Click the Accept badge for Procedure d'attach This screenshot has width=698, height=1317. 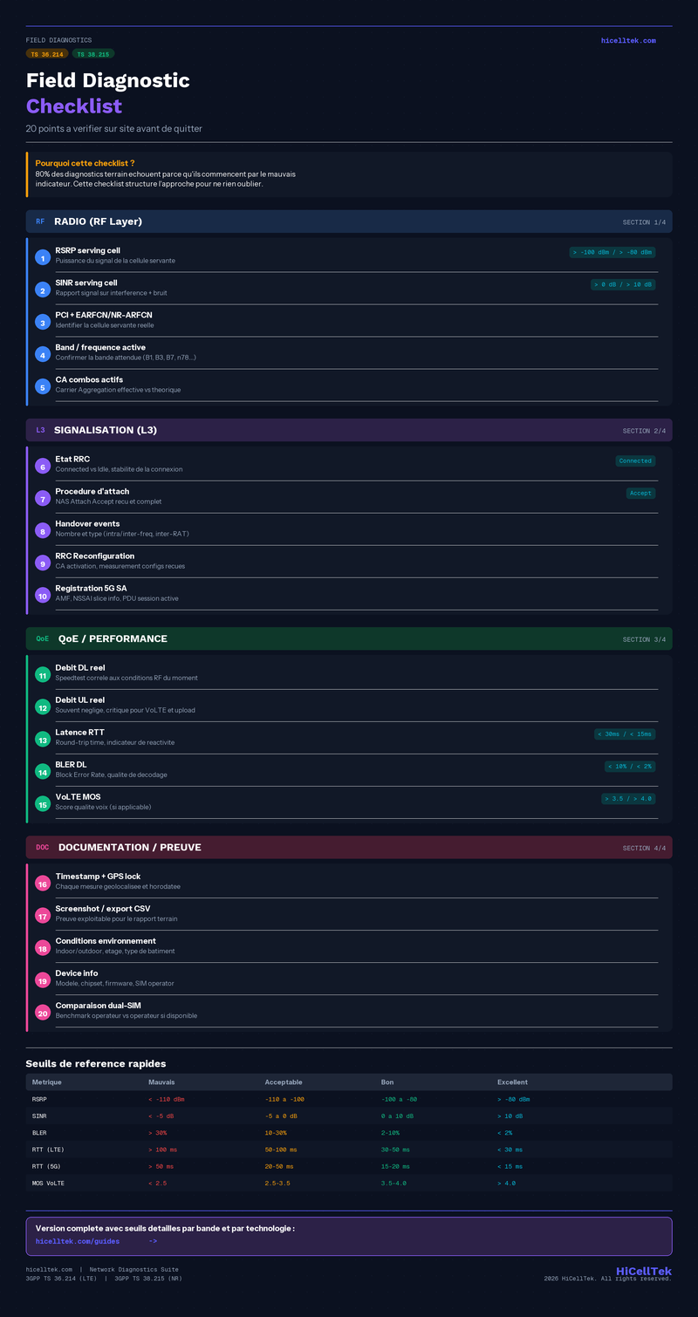pos(640,493)
